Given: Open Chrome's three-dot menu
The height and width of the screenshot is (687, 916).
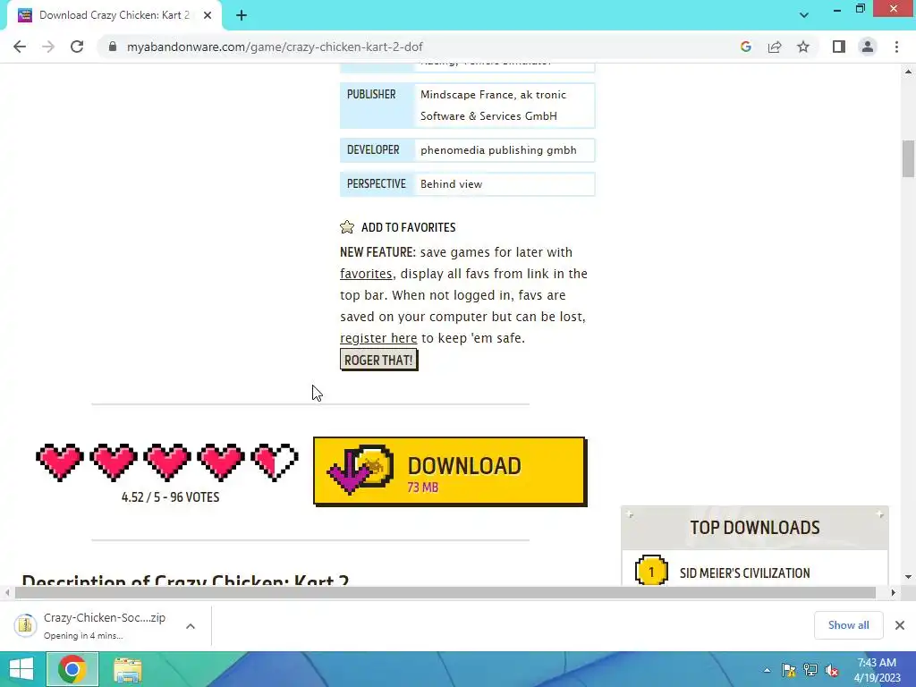Looking at the screenshot, I should 896,47.
